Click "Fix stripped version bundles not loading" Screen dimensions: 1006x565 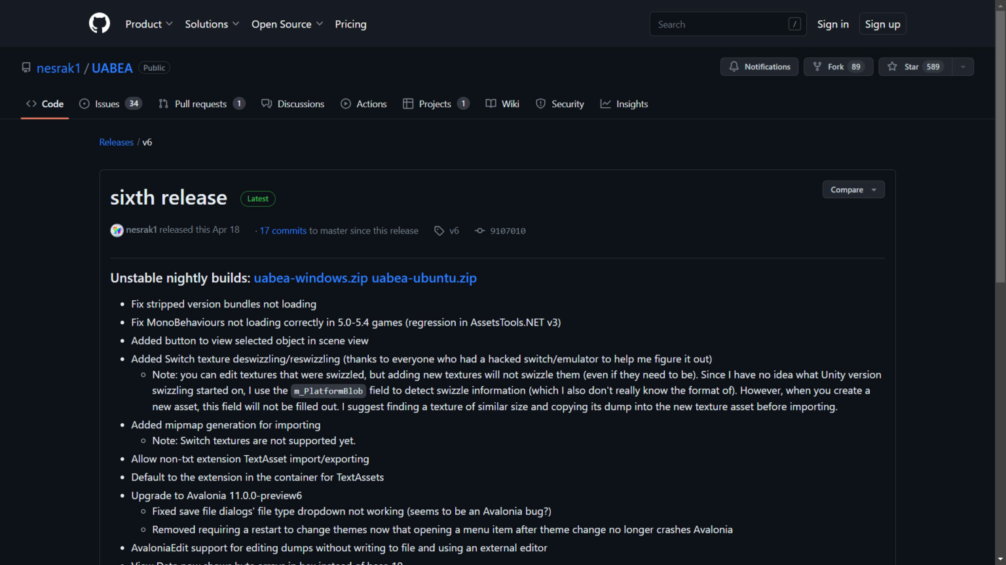pyautogui.click(x=224, y=304)
